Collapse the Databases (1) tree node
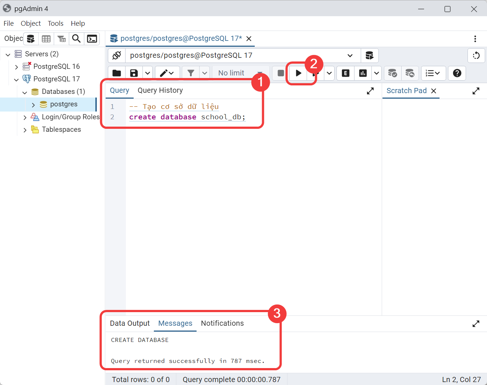487x385 pixels. [x=25, y=92]
